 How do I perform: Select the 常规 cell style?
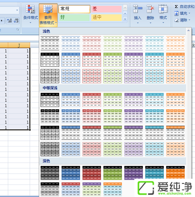(74, 9)
